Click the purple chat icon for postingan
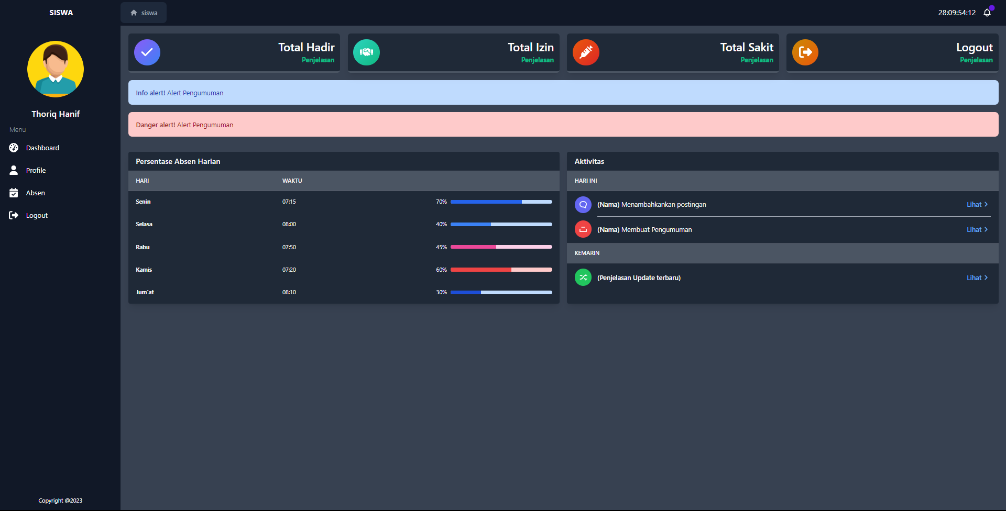1006x511 pixels. click(x=583, y=205)
